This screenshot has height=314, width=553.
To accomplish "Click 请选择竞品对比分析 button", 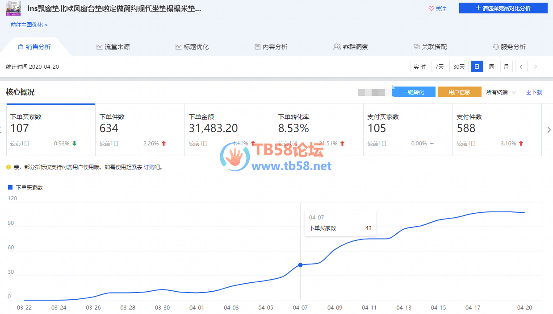I will 503,8.
